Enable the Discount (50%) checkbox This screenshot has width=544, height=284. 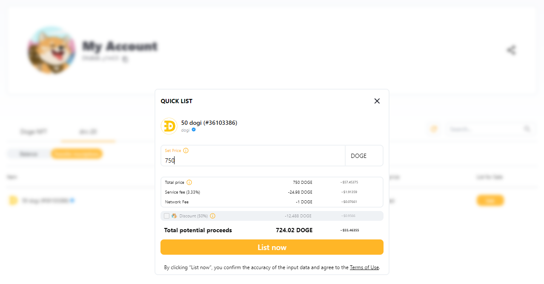tap(166, 216)
